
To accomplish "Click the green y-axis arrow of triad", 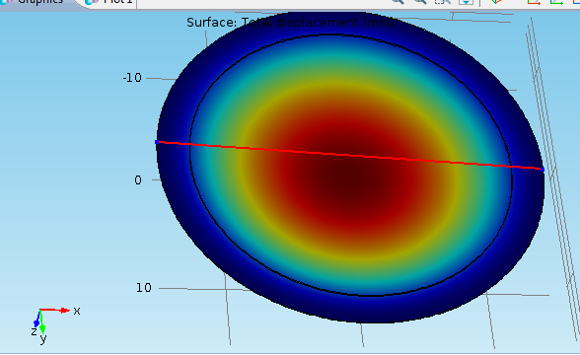I will (x=41, y=321).
